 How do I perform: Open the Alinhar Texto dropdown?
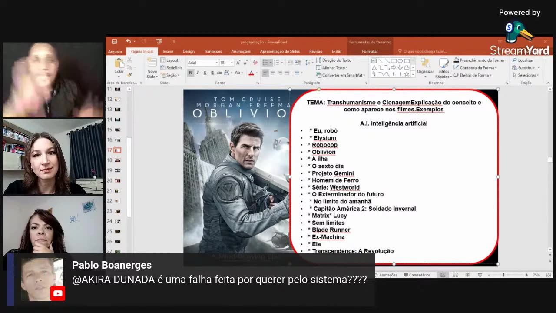click(x=332, y=67)
